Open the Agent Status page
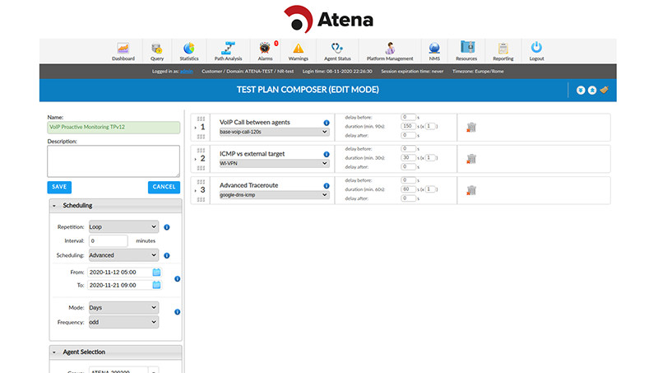Screen dimensions: 658x373 [x=338, y=51]
